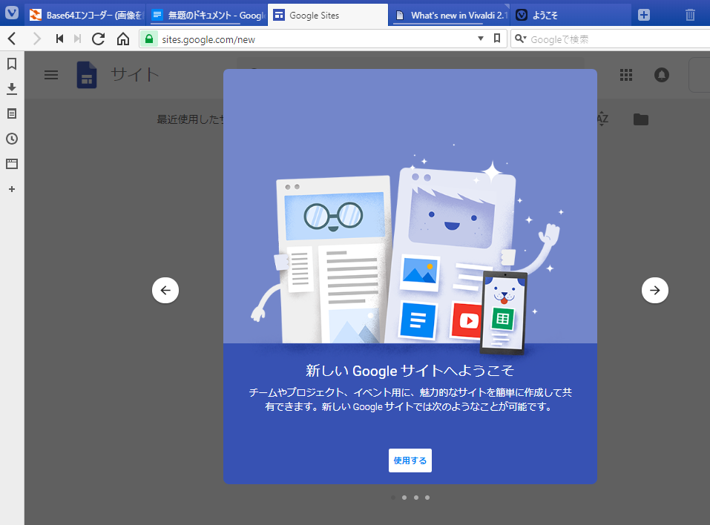710x525 pixels.
Task: Open the address bar dropdown
Action: pos(480,39)
